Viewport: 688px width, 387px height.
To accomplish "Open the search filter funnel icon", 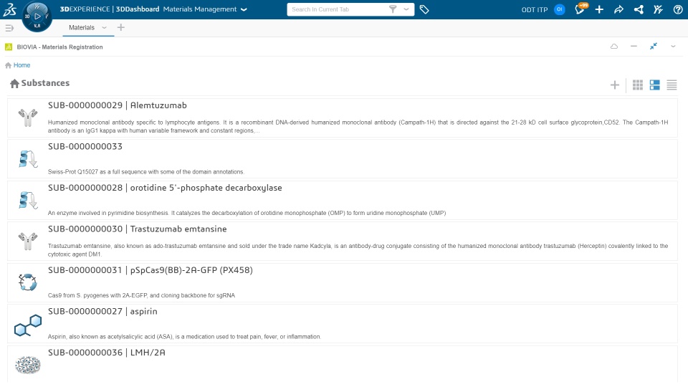I will 393,9.
